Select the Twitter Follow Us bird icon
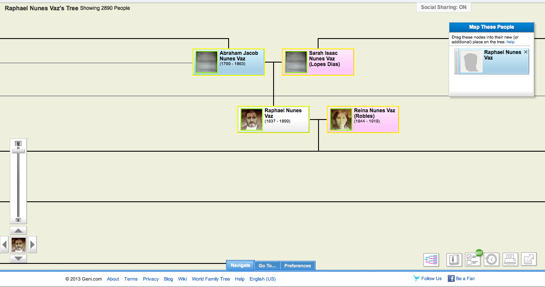Screen dimensions: 545x287 pyautogui.click(x=416, y=278)
